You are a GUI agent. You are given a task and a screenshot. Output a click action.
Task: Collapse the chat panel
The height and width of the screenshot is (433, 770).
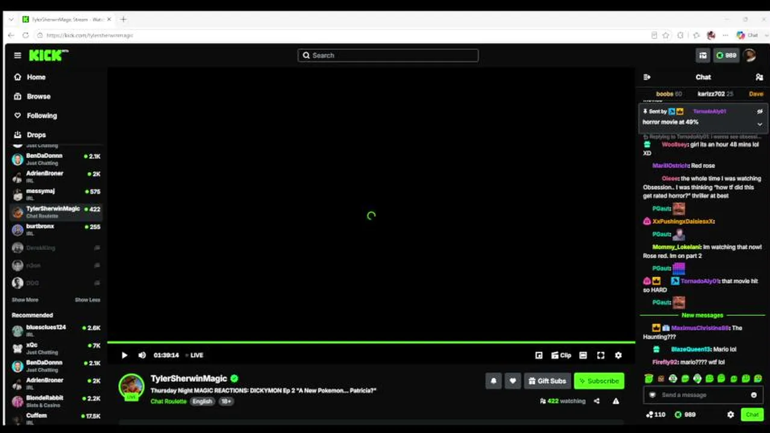647,77
